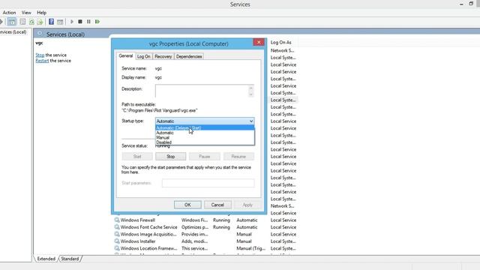Click Cancel in the vgc Properties dialog

pos(217,205)
